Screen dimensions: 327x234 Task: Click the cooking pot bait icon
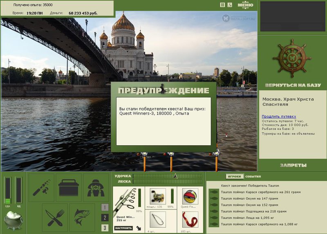[13, 220]
